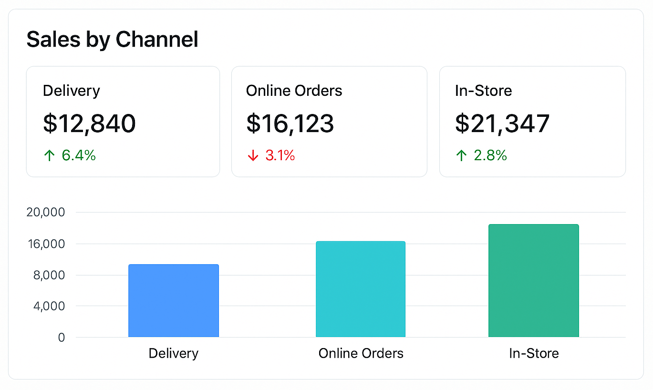
Task: Click the 20,000 y-axis tick label
Action: [x=45, y=212]
